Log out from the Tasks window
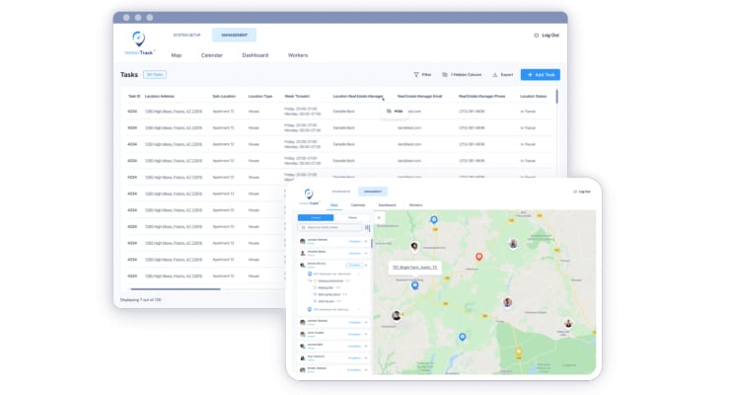Image resolution: width=730 pixels, height=395 pixels. tap(547, 35)
